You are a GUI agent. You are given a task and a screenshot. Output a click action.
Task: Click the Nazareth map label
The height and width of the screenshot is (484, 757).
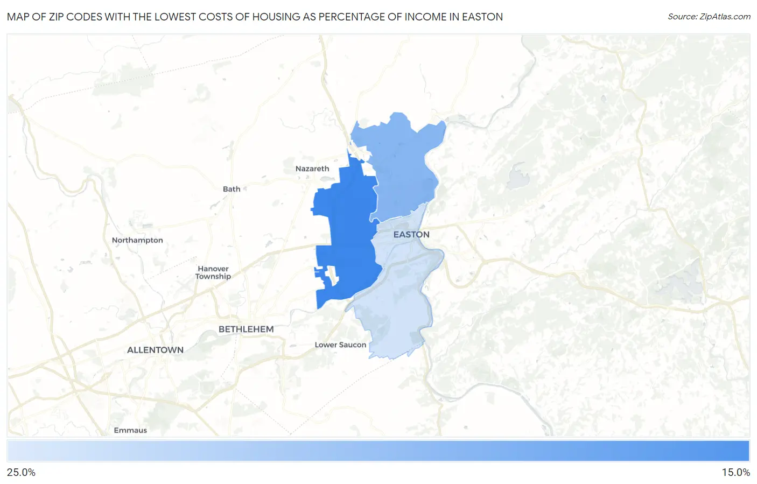pos(312,169)
